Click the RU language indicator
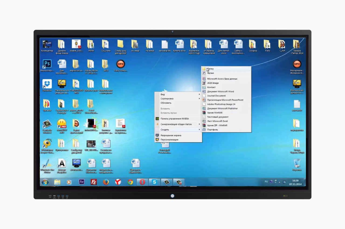The width and height of the screenshot is (345, 229). pyautogui.click(x=266, y=181)
